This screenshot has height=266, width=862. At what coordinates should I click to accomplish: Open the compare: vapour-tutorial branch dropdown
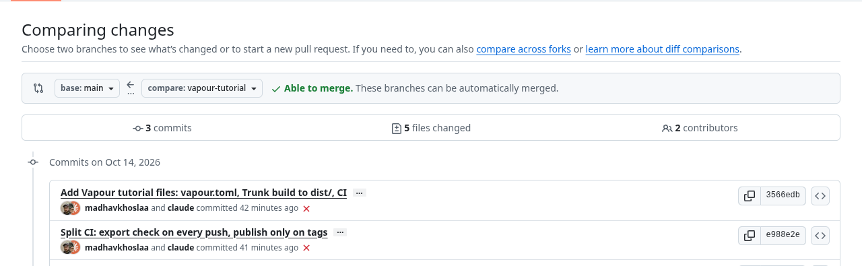pyautogui.click(x=202, y=88)
